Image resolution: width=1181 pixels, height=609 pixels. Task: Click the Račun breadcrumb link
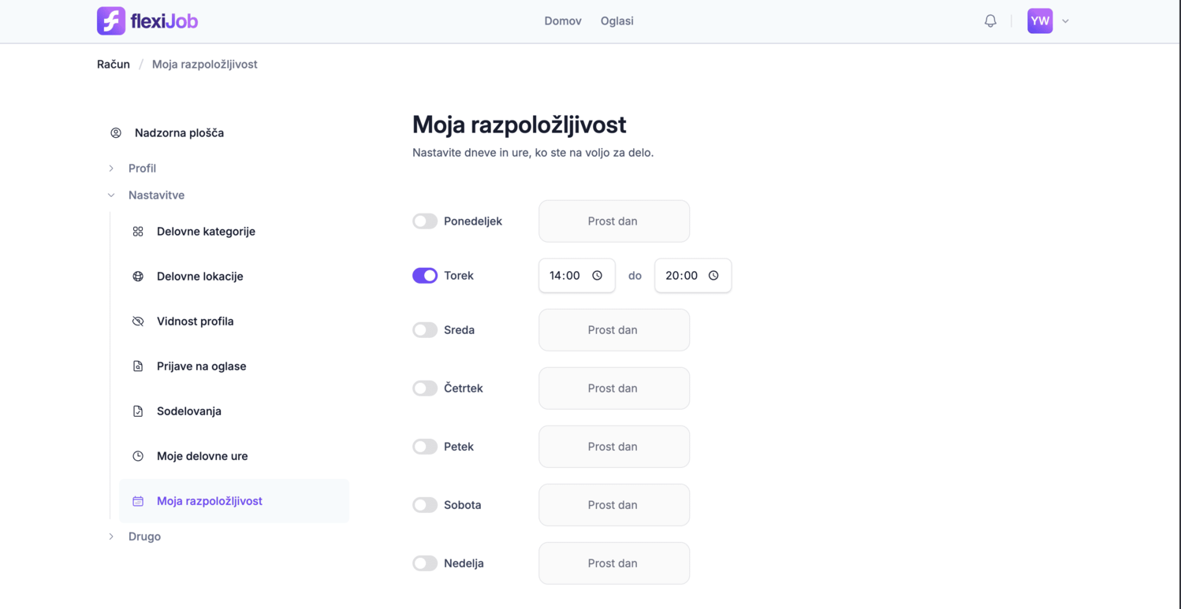coord(113,64)
